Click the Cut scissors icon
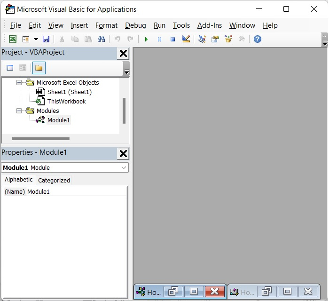 (62, 39)
